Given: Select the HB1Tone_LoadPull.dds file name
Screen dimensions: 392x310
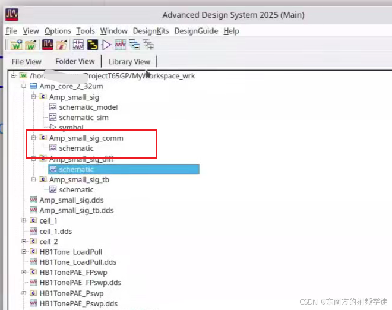Looking at the screenshot, I should tap(78, 262).
